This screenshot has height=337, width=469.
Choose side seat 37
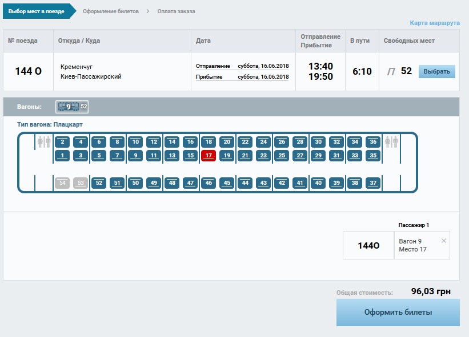click(x=373, y=183)
